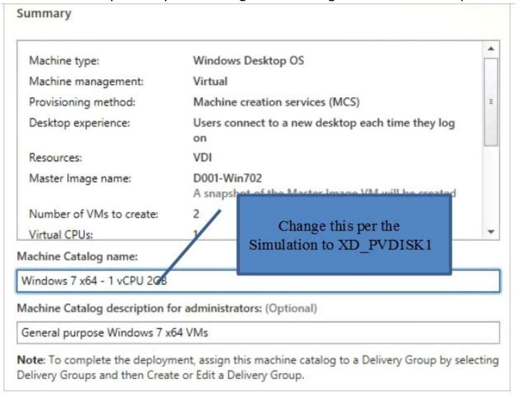Click the Machine Catalog description field
This screenshot has height=396, width=521.
click(258, 333)
